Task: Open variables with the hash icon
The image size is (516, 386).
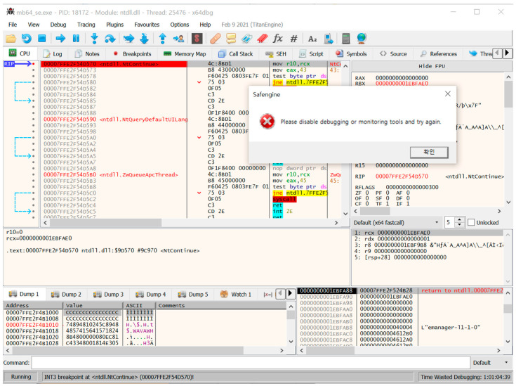Action: pos(293,39)
